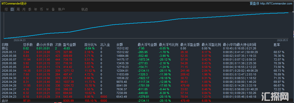Click the 日期 column header

click(5, 45)
